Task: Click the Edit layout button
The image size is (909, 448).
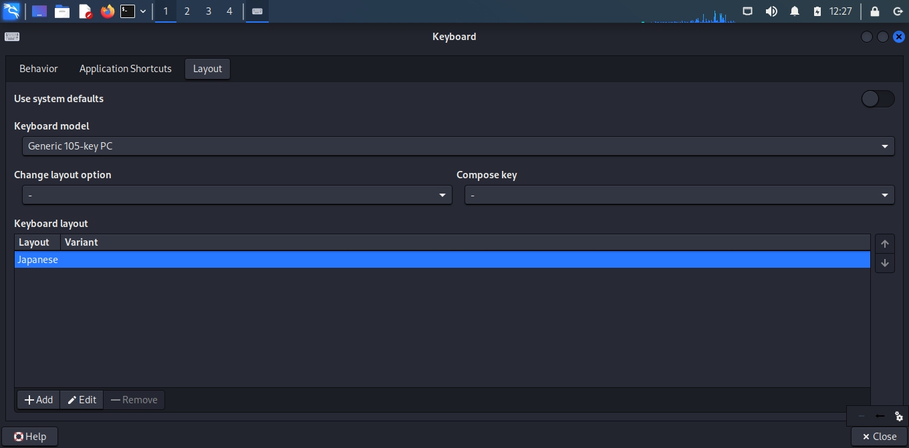Action: [x=82, y=400]
